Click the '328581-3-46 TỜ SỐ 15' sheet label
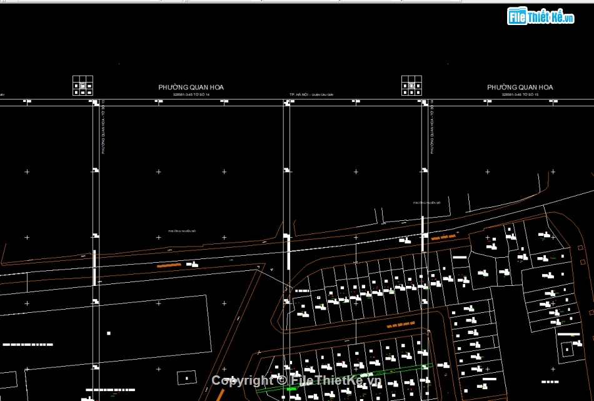594x401 pixels. (x=520, y=94)
